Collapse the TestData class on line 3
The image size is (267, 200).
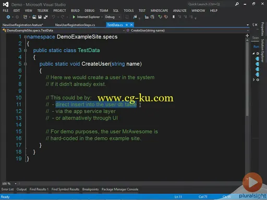[26, 51]
